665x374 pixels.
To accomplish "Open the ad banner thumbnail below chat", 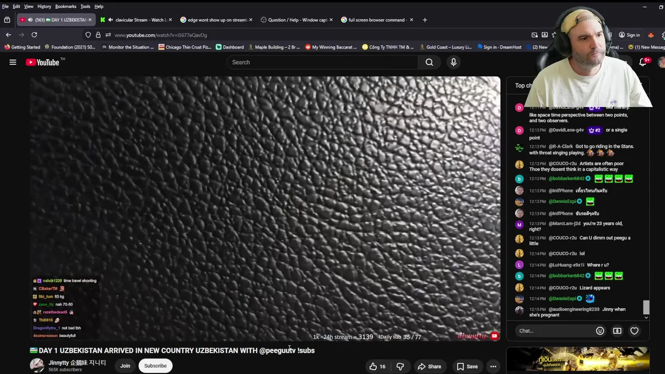I will point(578,360).
